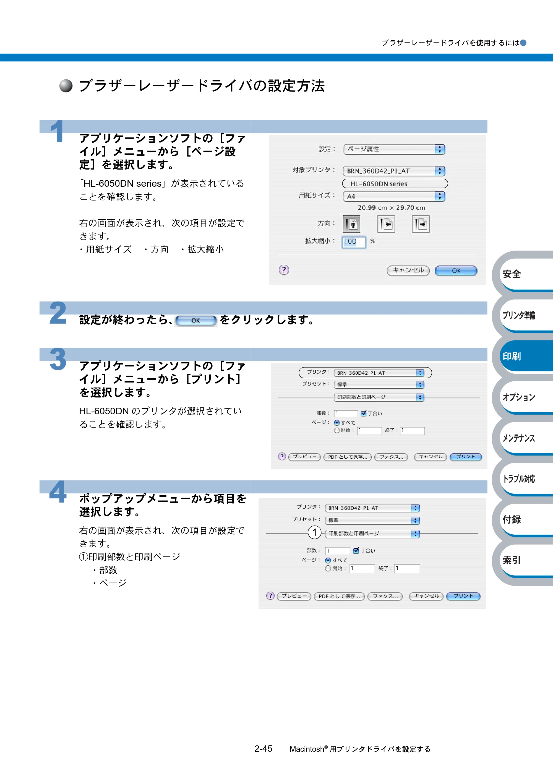The width and height of the screenshot is (553, 783).
Task: Open 対象プリンタ dropdown in page setup
Action: pyautogui.click(x=395, y=171)
